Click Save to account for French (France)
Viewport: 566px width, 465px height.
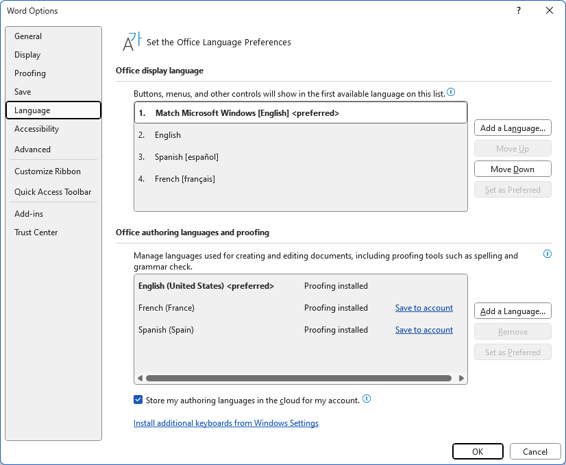[423, 308]
